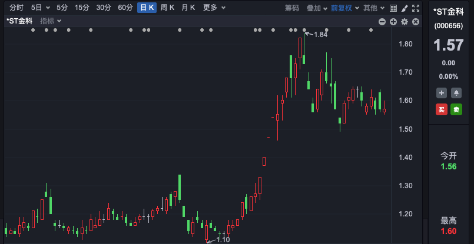Switch to the 分时 intraday tab
The image size is (474, 244).
click(x=16, y=8)
